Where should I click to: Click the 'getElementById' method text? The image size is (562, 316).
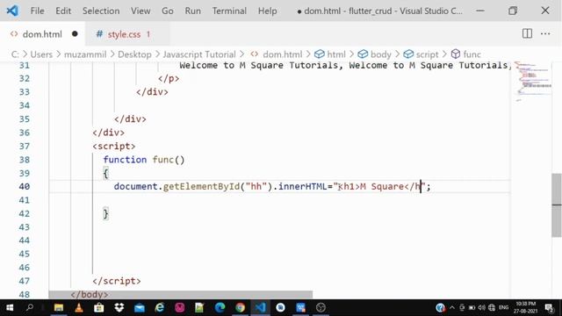[201, 186]
